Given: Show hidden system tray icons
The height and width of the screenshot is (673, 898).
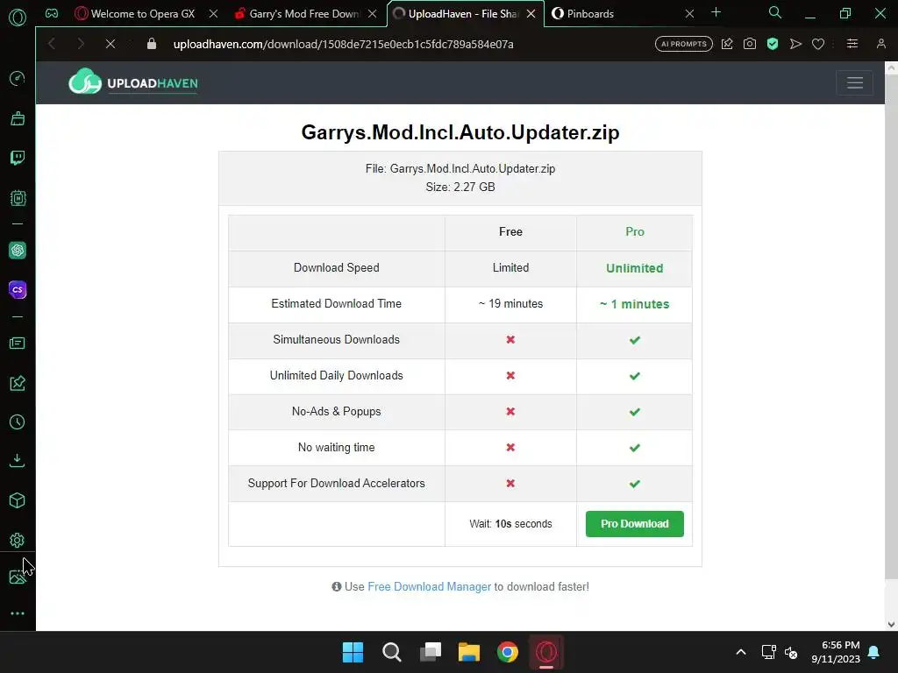Looking at the screenshot, I should coord(740,652).
